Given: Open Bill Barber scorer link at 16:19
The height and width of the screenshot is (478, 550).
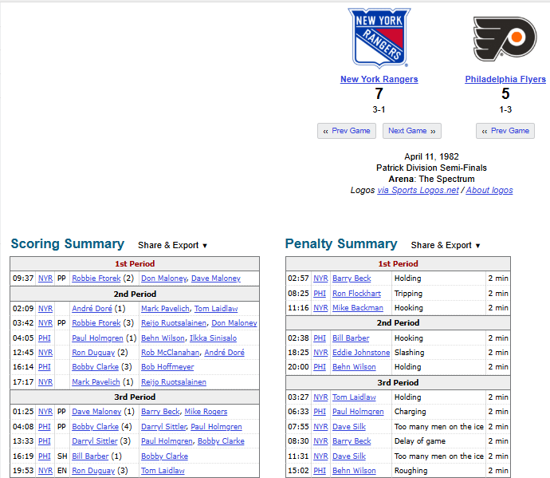Looking at the screenshot, I should click(x=90, y=456).
